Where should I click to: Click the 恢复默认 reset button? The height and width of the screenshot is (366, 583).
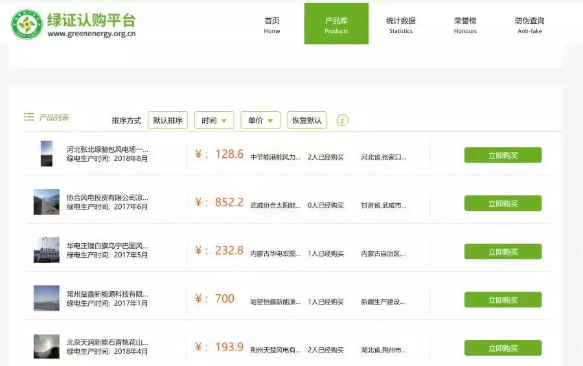pyautogui.click(x=307, y=120)
